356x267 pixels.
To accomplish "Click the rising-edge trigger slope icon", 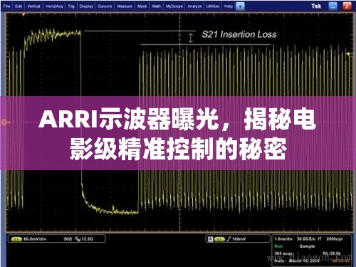I will 229,239.
